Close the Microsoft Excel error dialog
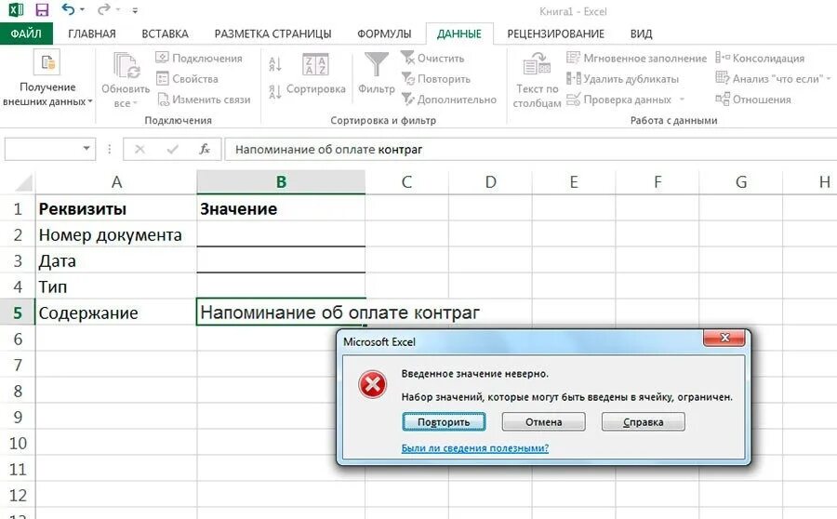Screen dimensions: 837x519 [x=724, y=338]
